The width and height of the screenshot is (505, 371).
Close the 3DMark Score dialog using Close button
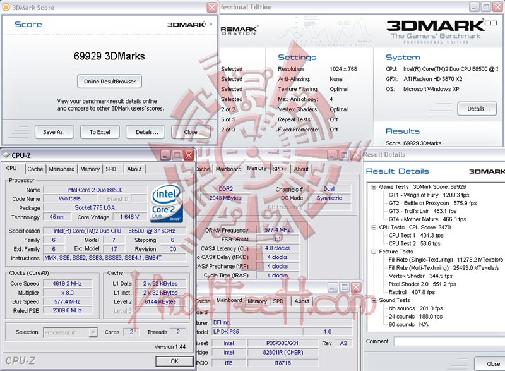(x=191, y=132)
